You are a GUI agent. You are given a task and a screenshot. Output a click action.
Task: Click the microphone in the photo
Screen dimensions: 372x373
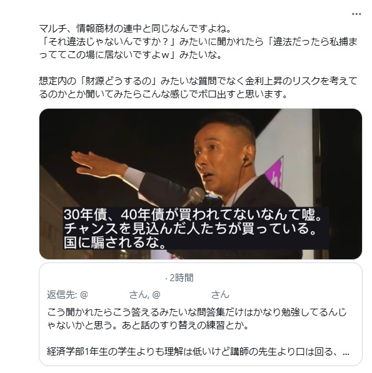[194, 196]
